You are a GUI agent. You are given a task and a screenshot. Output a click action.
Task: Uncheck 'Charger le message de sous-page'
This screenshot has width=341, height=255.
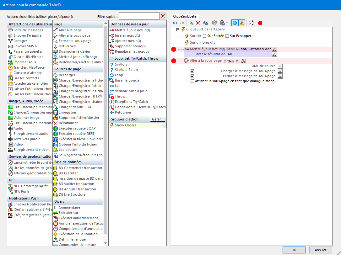click(x=192, y=71)
